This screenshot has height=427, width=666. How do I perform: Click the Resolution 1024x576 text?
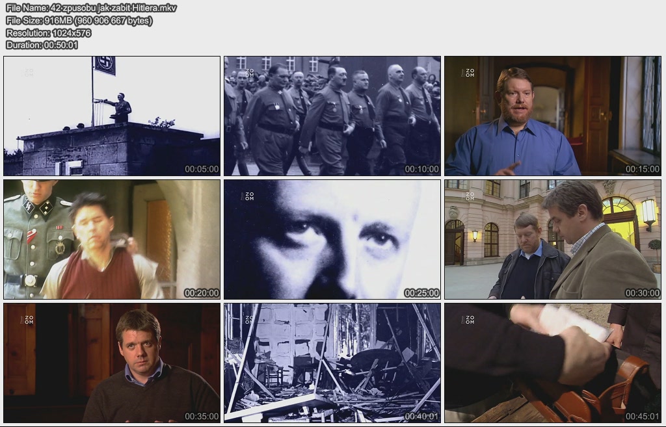[48, 32]
